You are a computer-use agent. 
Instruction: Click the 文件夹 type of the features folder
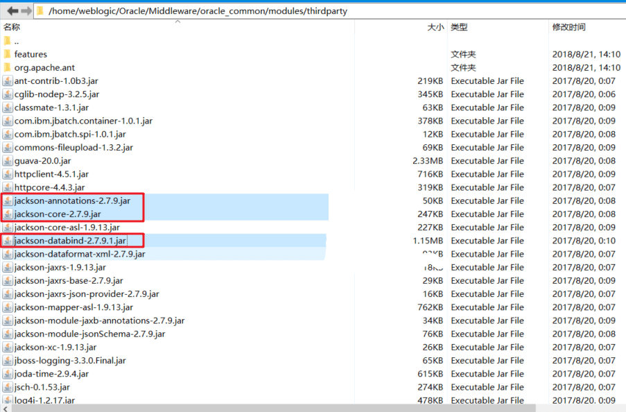pyautogui.click(x=464, y=54)
